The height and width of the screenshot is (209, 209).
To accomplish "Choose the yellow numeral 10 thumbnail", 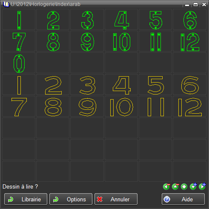I will (121, 106).
